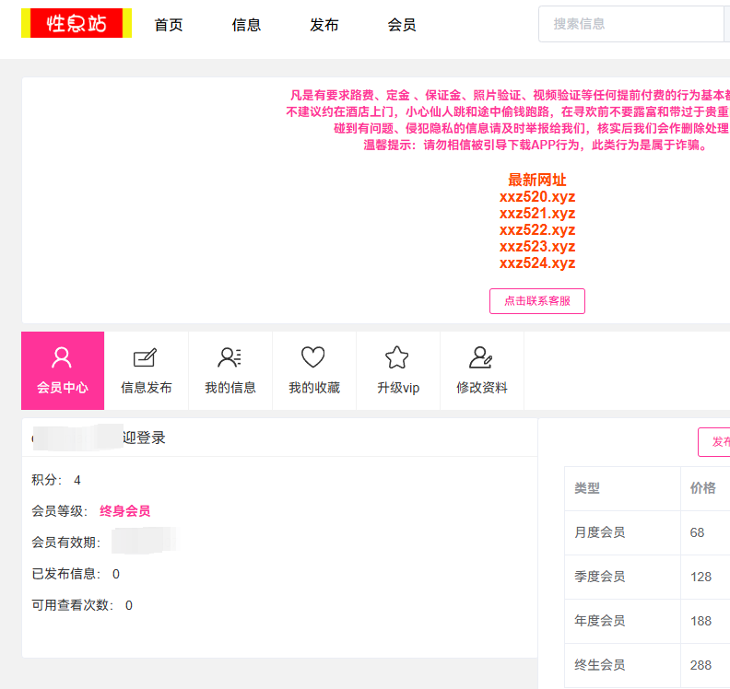The width and height of the screenshot is (730, 689).
Task: Select the 升级vip star icon
Action: click(x=397, y=357)
